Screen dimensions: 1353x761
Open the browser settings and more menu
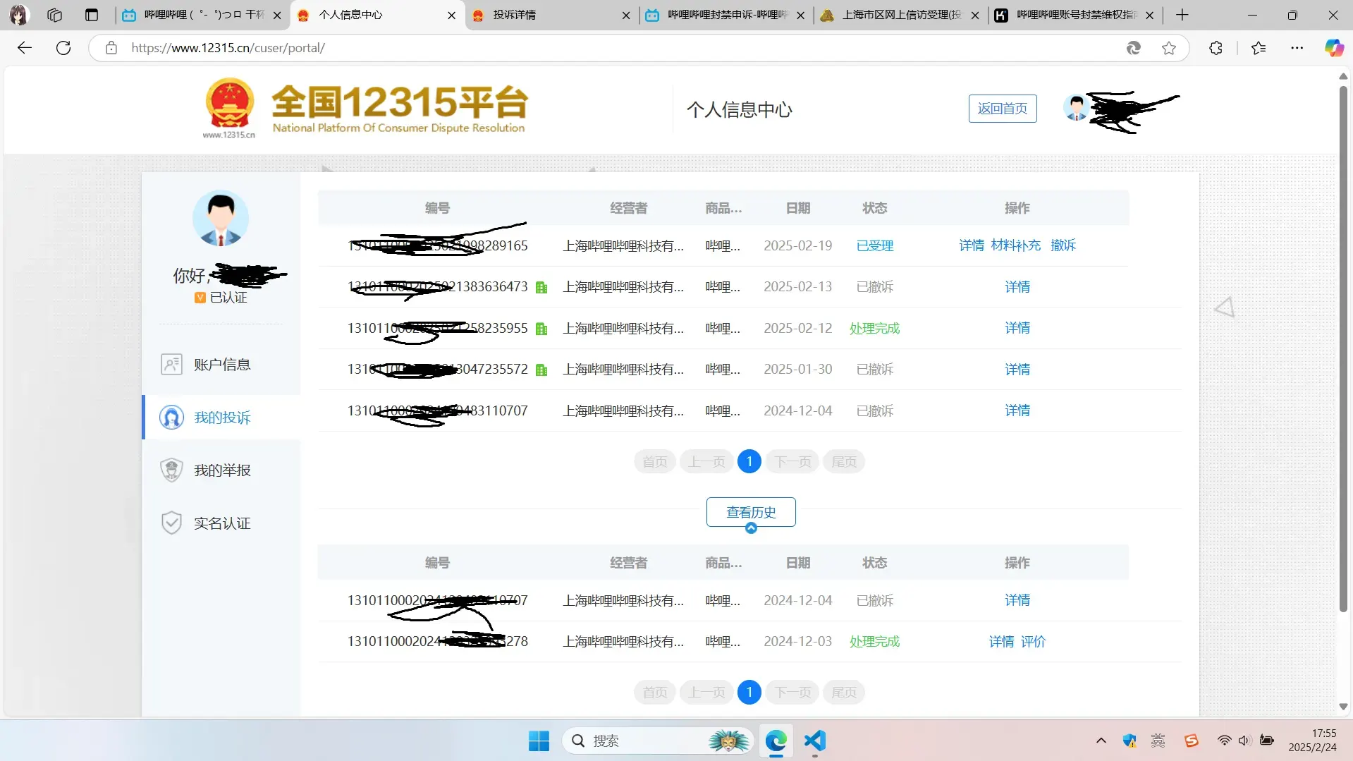1297,48
